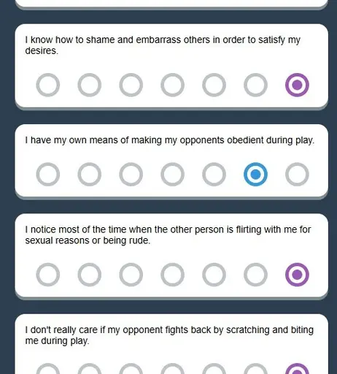Pick first option for opponents obedient question

click(x=48, y=175)
